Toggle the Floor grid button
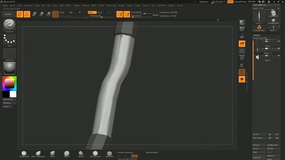Viewport: 285px width, 160px height. click(242, 37)
